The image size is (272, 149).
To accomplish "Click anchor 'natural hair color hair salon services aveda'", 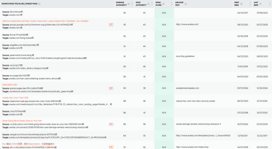I will [x=195, y=101].
